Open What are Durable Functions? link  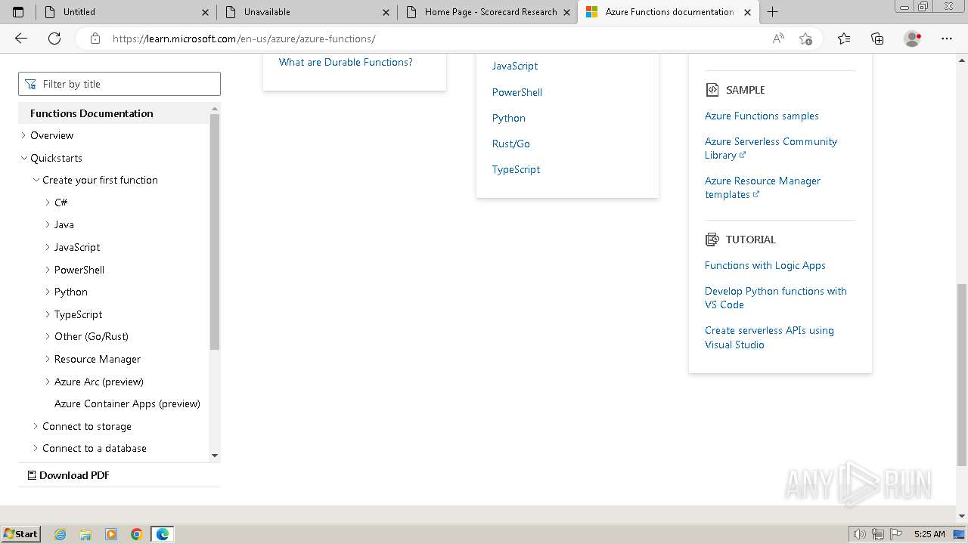coord(346,62)
